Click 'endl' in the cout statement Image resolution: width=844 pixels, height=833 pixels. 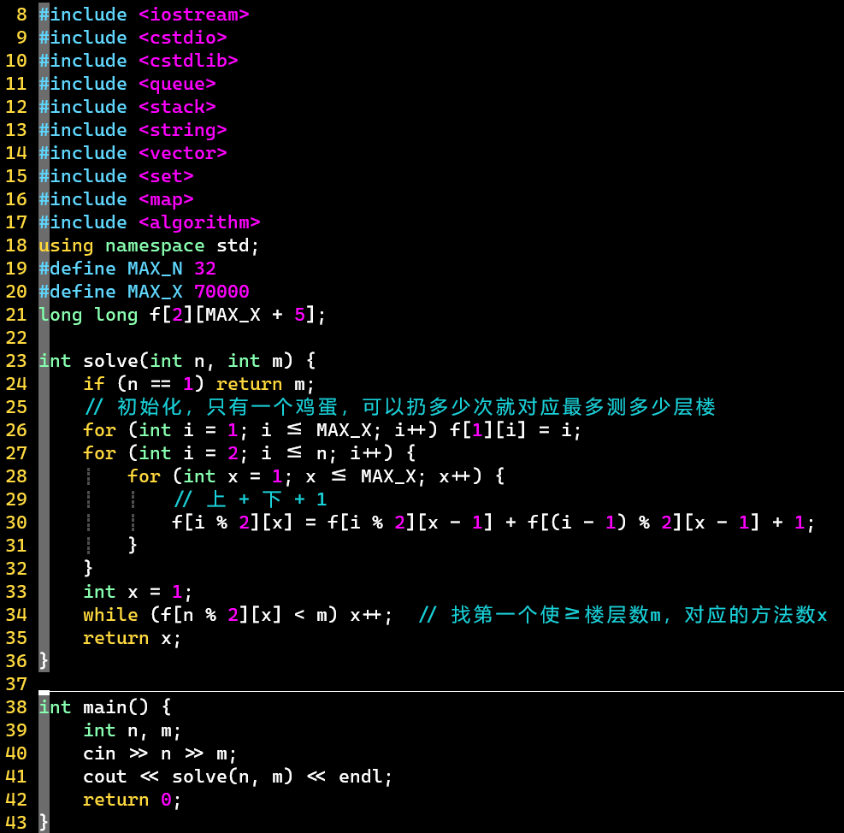coord(360,777)
